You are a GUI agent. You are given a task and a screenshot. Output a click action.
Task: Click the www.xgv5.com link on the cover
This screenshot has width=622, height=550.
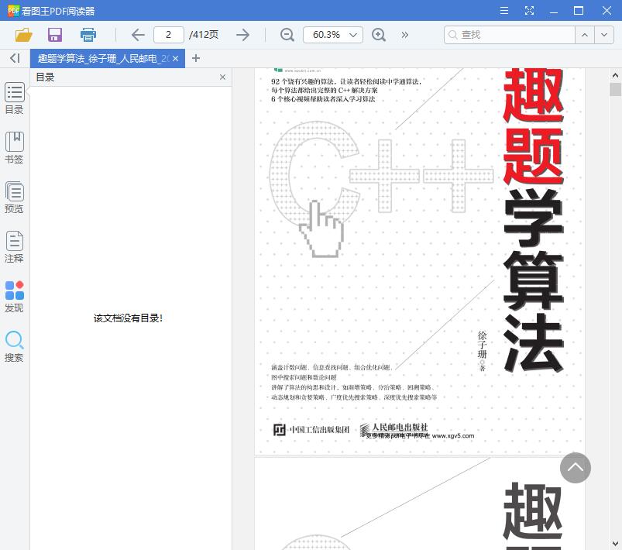453,435
